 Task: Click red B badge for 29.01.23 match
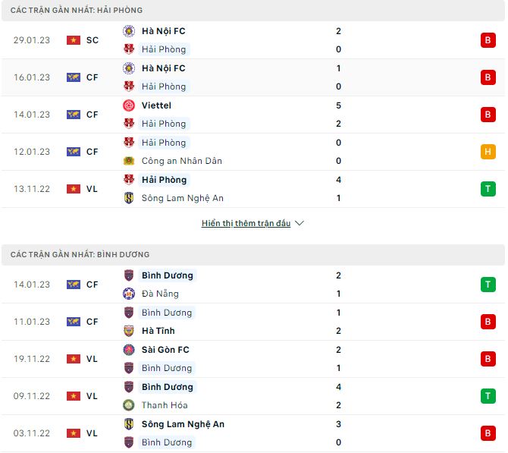488,40
